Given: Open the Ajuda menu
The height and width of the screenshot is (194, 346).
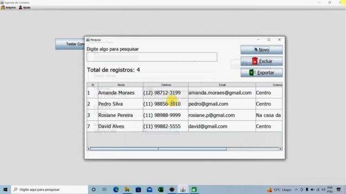Looking at the screenshot, I should (x=24, y=8).
